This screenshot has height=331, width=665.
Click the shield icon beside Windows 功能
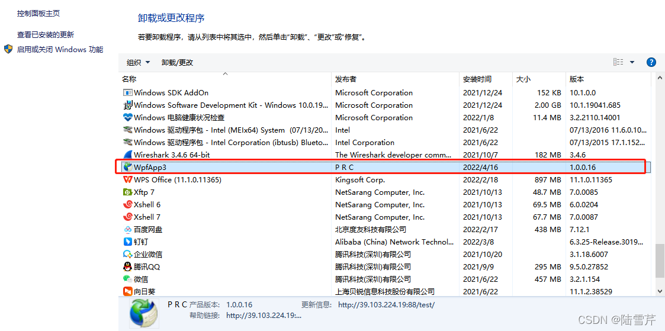[8, 49]
